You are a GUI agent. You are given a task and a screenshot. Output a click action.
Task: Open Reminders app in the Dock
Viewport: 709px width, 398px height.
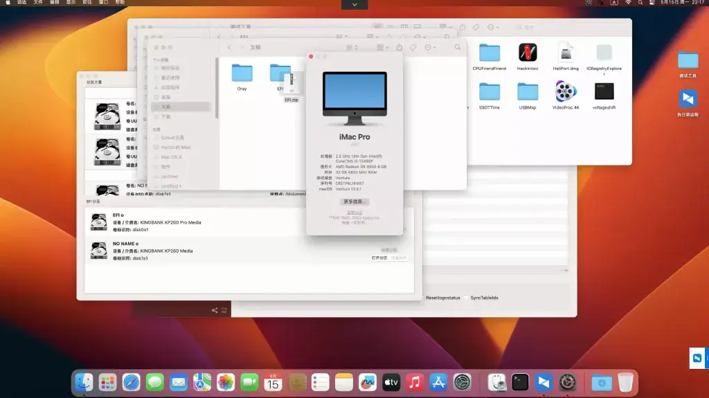(320, 383)
